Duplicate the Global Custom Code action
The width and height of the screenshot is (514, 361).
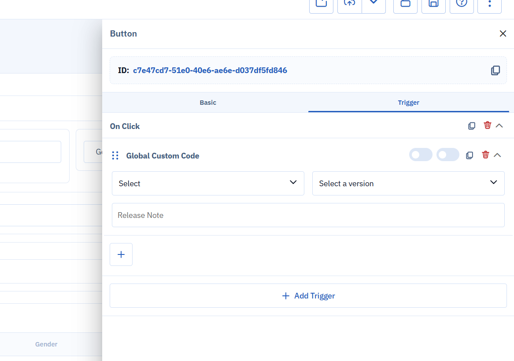coord(470,155)
